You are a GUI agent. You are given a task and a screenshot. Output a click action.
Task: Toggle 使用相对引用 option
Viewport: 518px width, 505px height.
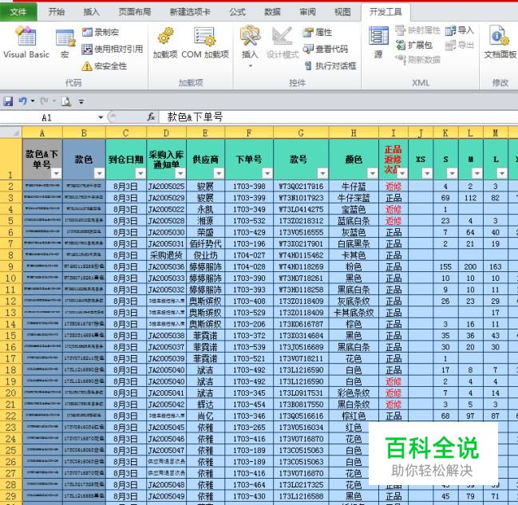click(113, 49)
